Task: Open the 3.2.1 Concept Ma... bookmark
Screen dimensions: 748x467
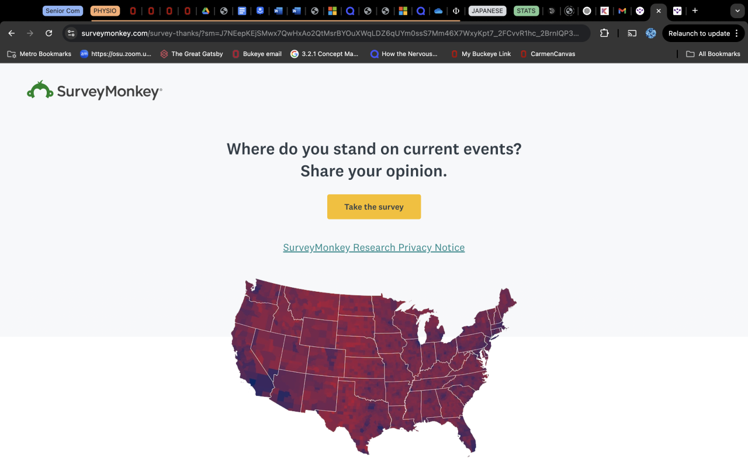Action: 324,54
